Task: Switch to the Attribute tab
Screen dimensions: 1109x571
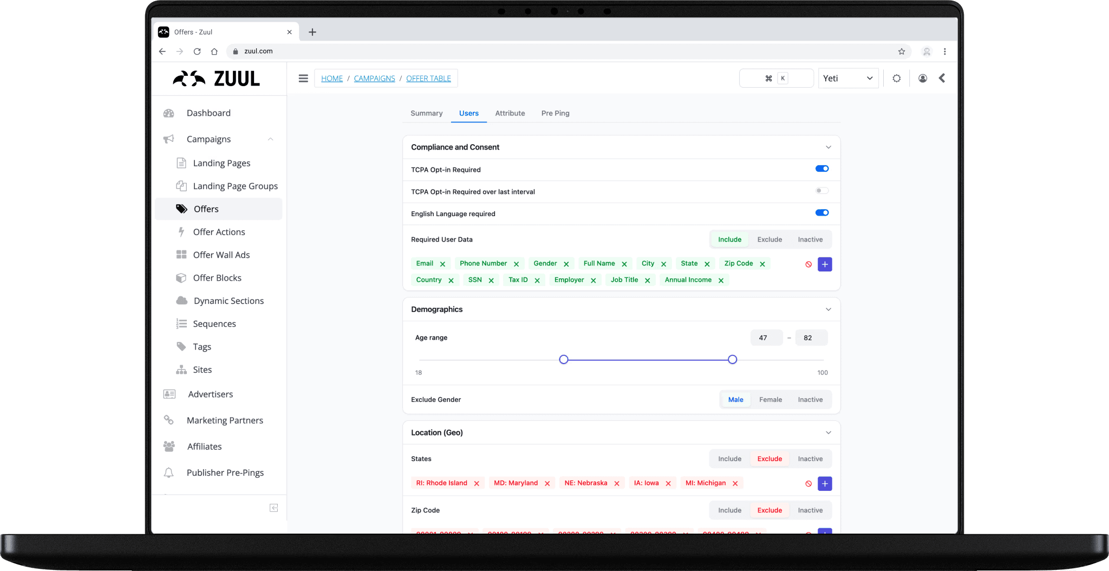Action: pos(510,113)
